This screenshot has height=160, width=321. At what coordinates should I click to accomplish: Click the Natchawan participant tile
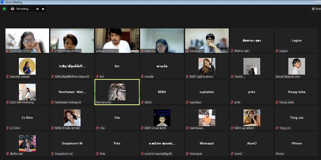point(207,118)
